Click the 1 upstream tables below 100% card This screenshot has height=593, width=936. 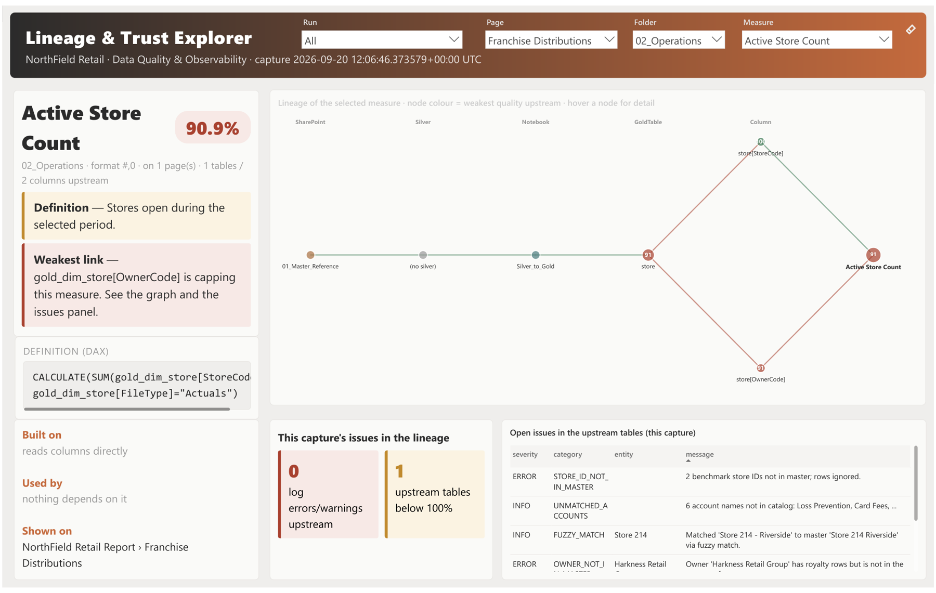(x=435, y=494)
